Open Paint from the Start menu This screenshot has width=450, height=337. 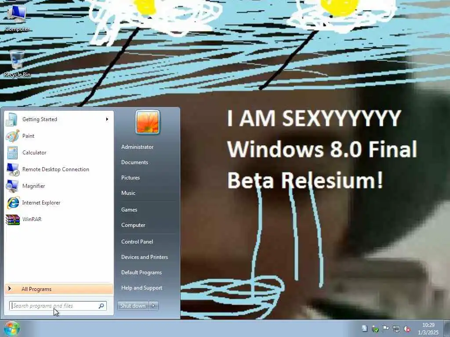point(59,136)
